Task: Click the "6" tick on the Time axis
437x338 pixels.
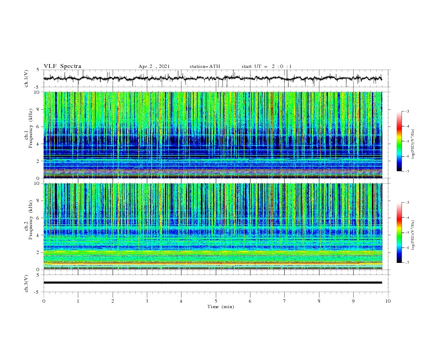Action: click(x=250, y=301)
